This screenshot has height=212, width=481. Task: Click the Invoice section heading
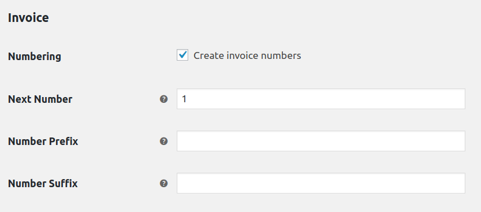(28, 17)
